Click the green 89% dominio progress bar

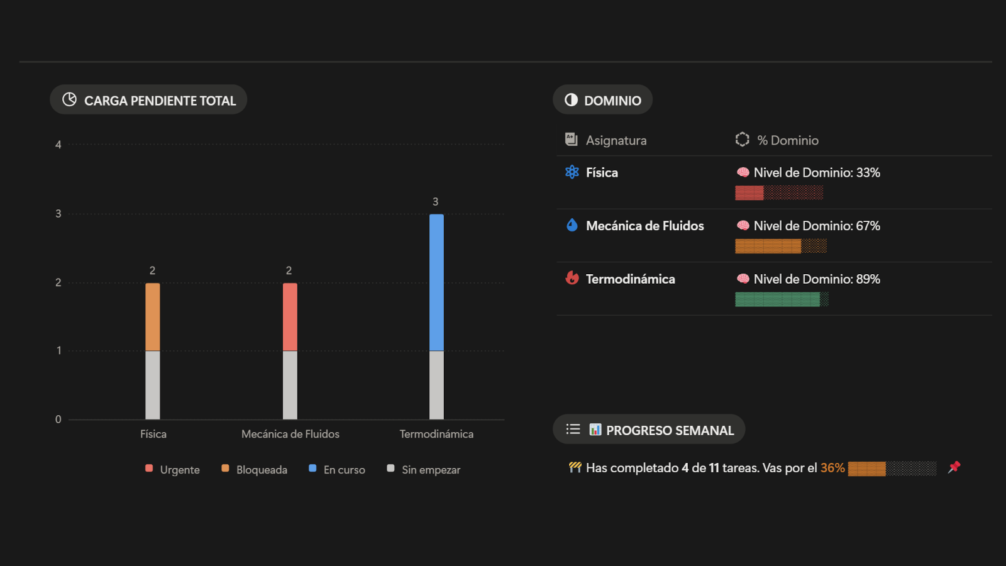[x=782, y=299]
